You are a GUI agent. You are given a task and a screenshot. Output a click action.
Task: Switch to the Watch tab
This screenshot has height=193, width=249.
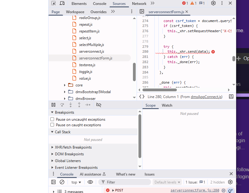167,105
